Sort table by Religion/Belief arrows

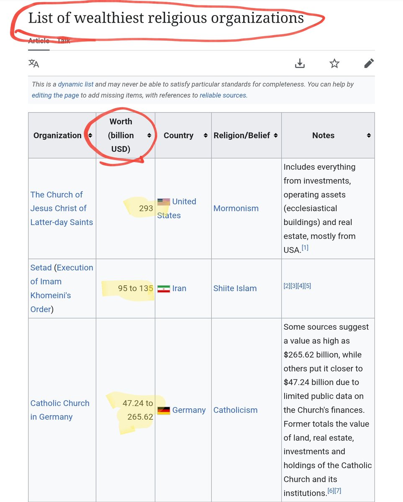pos(276,136)
